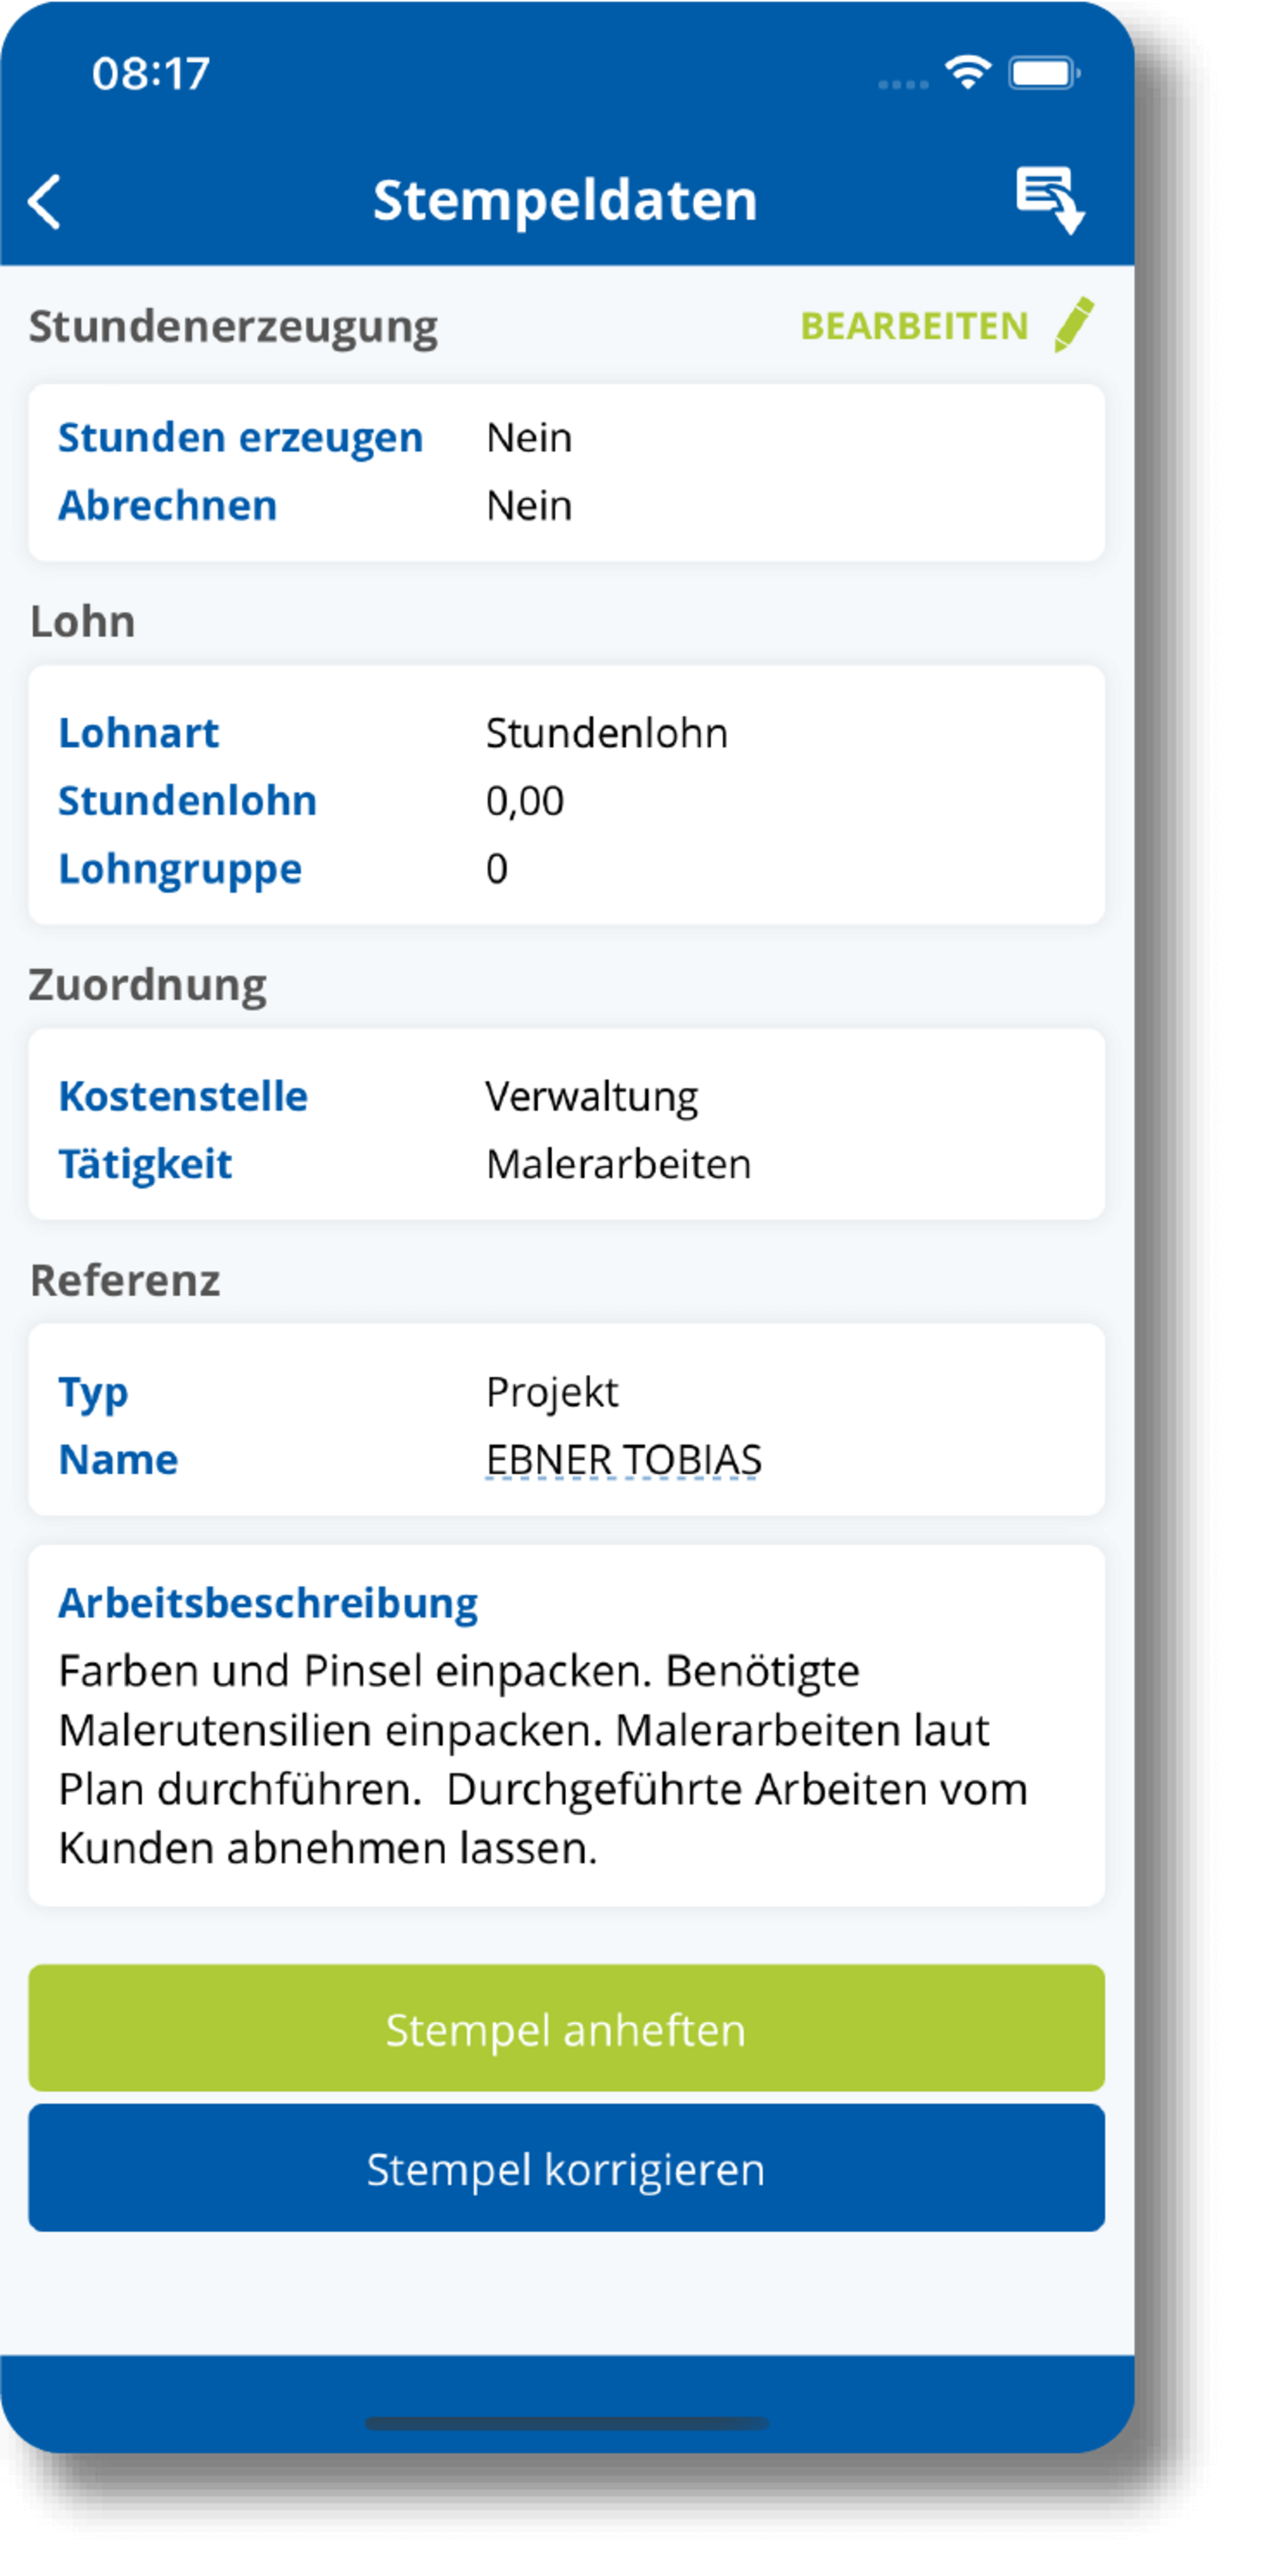
Task: Open the EBNER TOBIAS project link
Action: pyautogui.click(x=623, y=1460)
